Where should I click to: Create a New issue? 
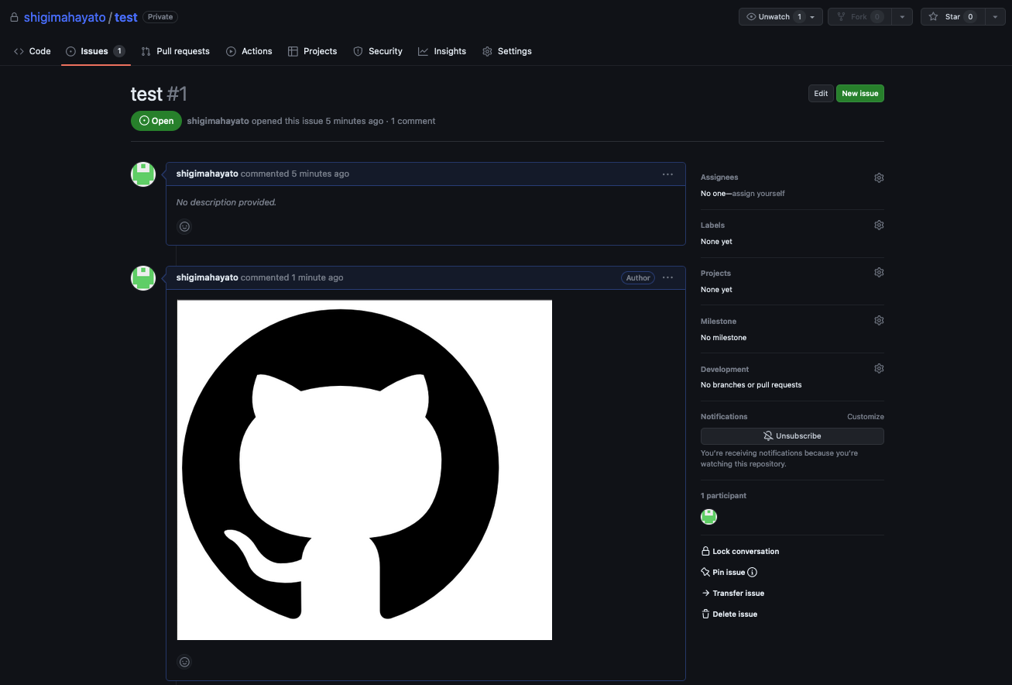click(x=859, y=93)
